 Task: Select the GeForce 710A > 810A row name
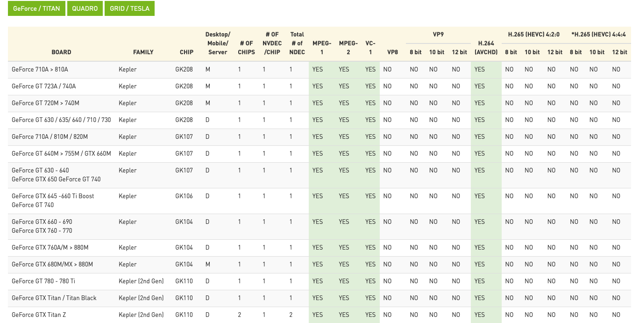[40, 70]
